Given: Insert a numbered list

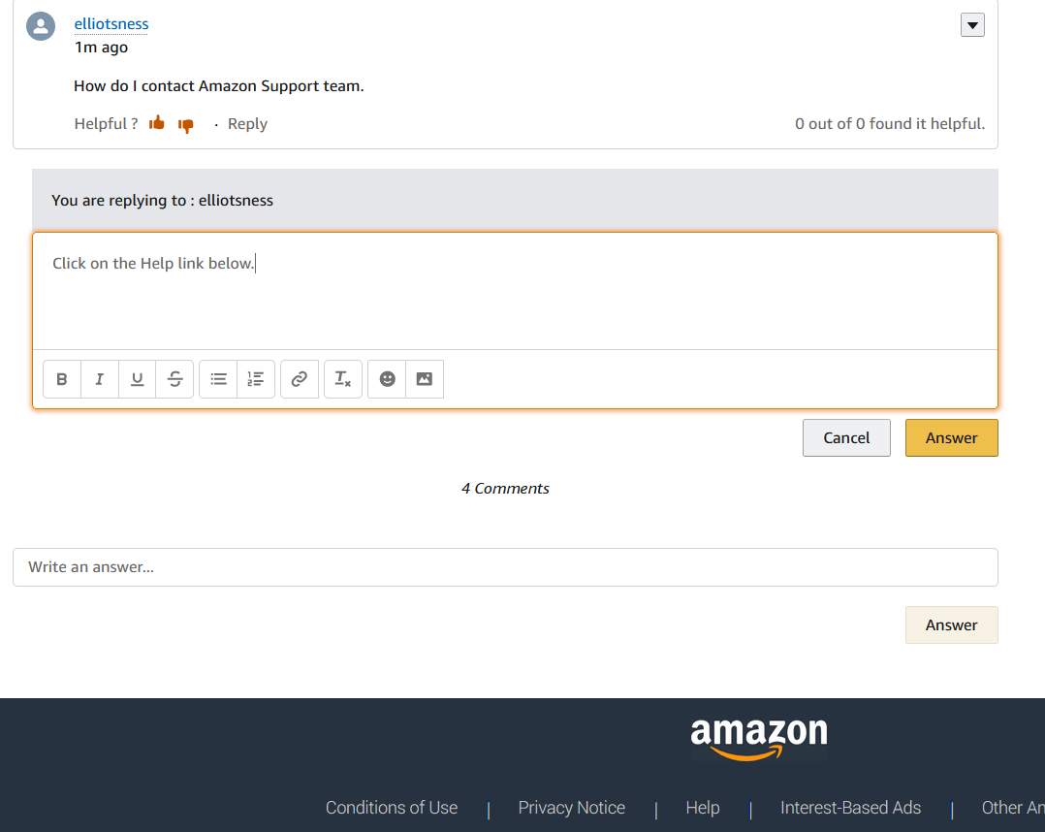Looking at the screenshot, I should pos(256,378).
